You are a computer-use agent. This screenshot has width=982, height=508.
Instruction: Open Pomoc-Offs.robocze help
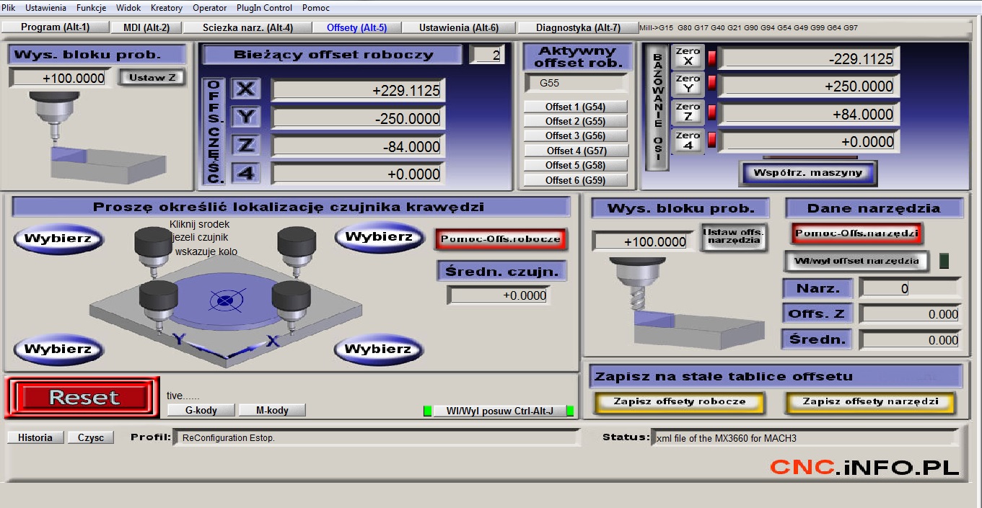[499, 239]
